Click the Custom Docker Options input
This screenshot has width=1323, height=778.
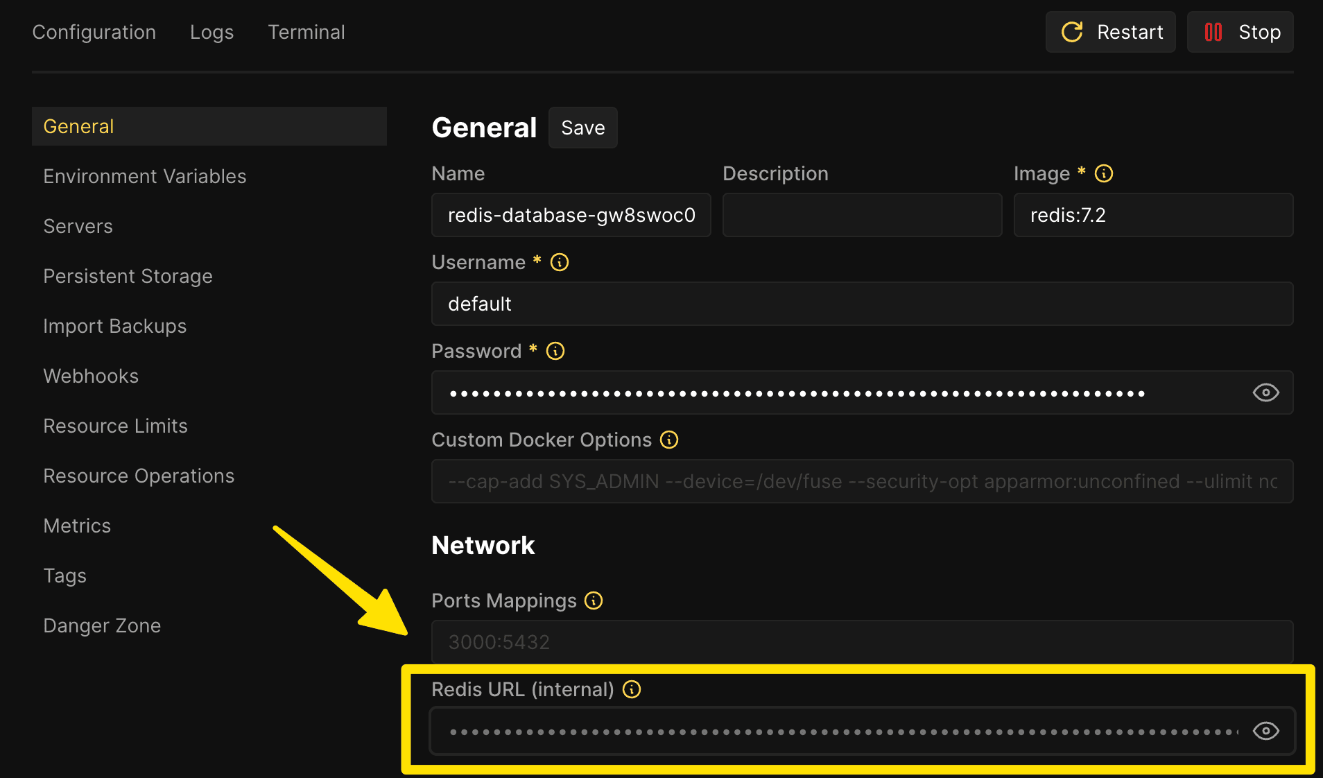click(863, 481)
